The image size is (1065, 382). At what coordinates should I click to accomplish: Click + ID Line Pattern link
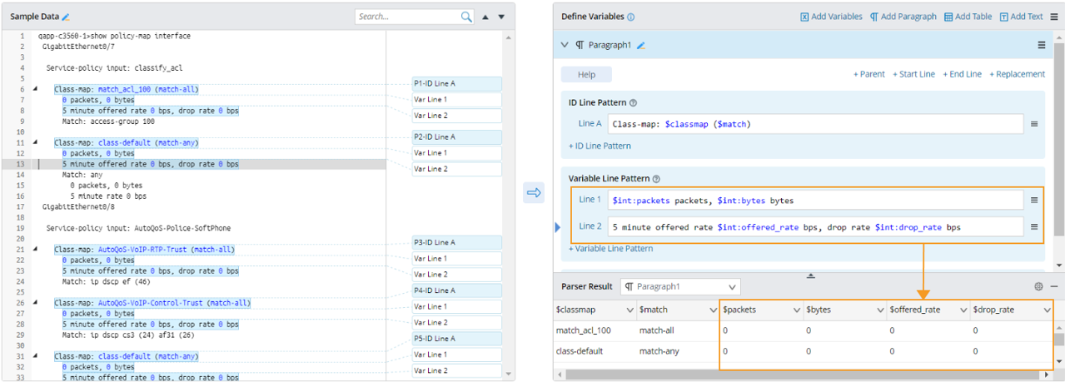click(x=600, y=146)
